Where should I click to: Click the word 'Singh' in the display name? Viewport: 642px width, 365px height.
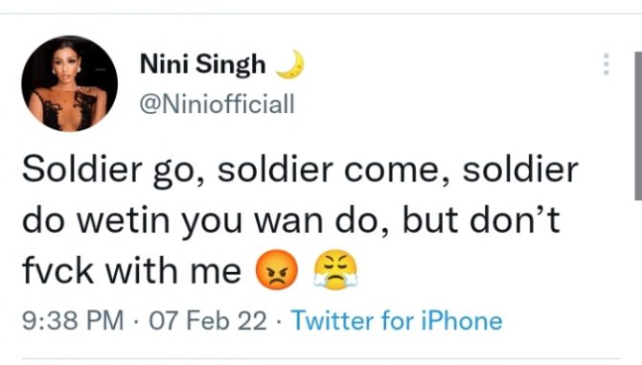(231, 65)
